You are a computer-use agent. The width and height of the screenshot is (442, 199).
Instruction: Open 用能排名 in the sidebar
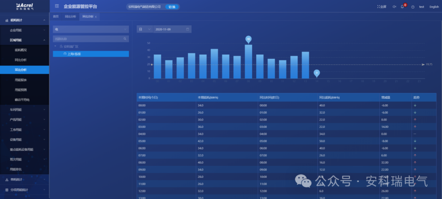coord(16,169)
